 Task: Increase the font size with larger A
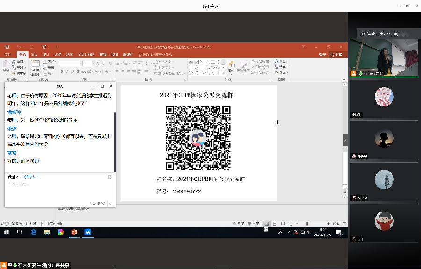97,64
